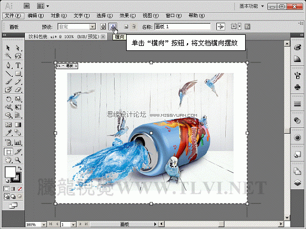Select the Rotate tool
This screenshot has height=229, width=306.
point(8,99)
